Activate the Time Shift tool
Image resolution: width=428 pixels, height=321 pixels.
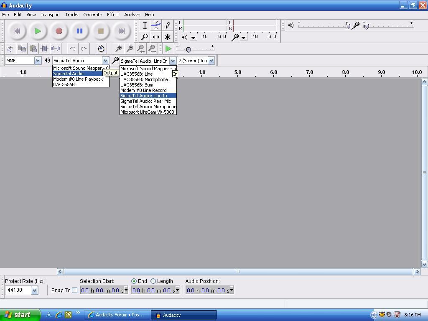156,37
